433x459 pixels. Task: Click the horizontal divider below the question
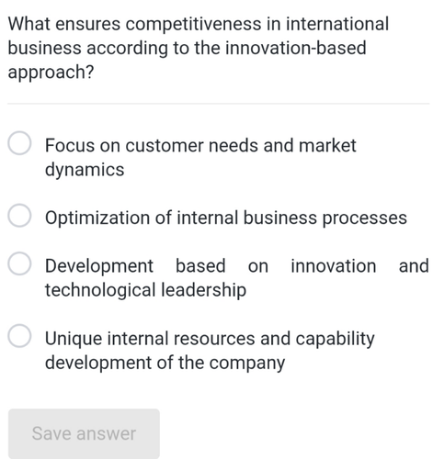219,104
